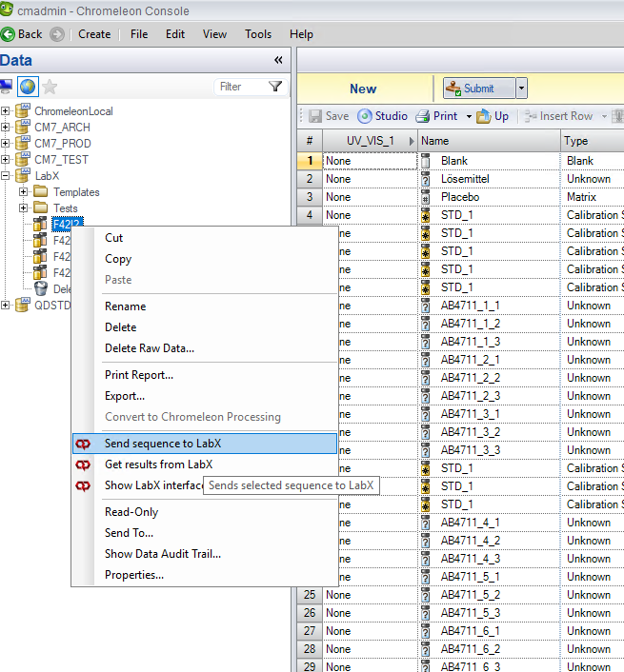Click the CM7_ARCH database icon

(23, 127)
